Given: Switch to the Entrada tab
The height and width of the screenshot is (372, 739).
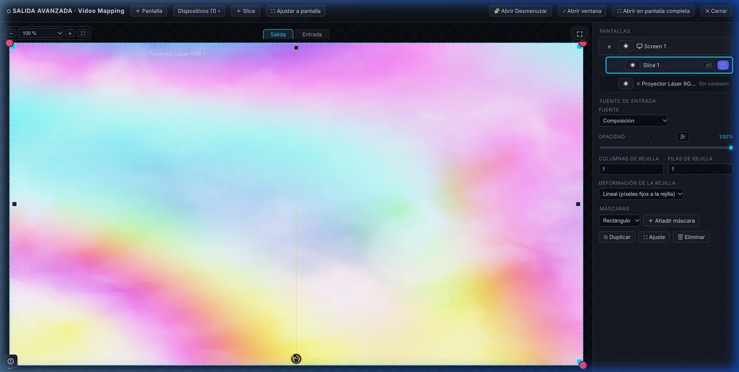Looking at the screenshot, I should tap(312, 34).
